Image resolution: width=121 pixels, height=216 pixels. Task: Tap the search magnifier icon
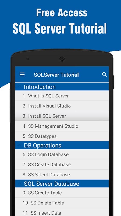pos(105,75)
